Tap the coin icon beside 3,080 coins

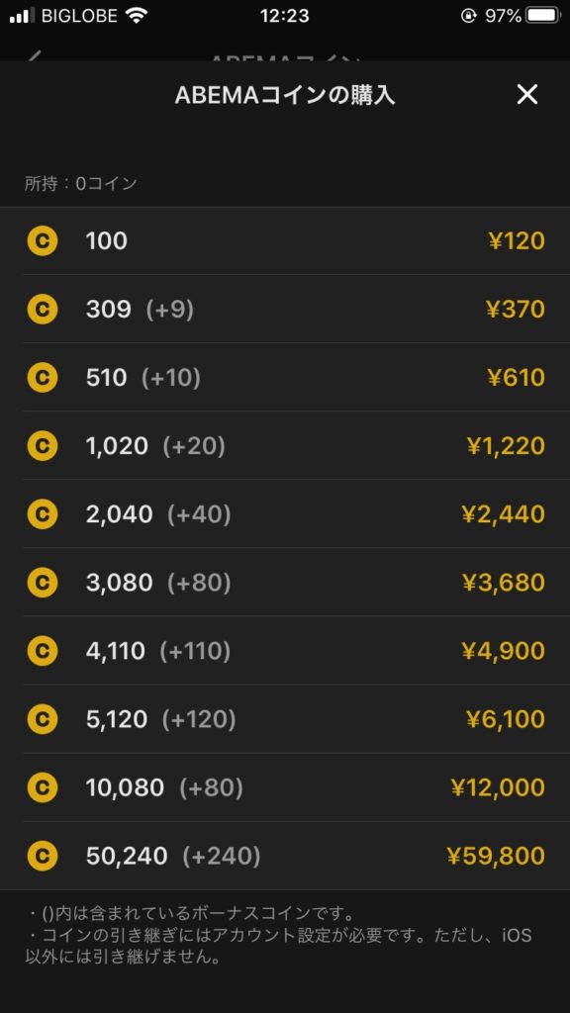coord(42,583)
